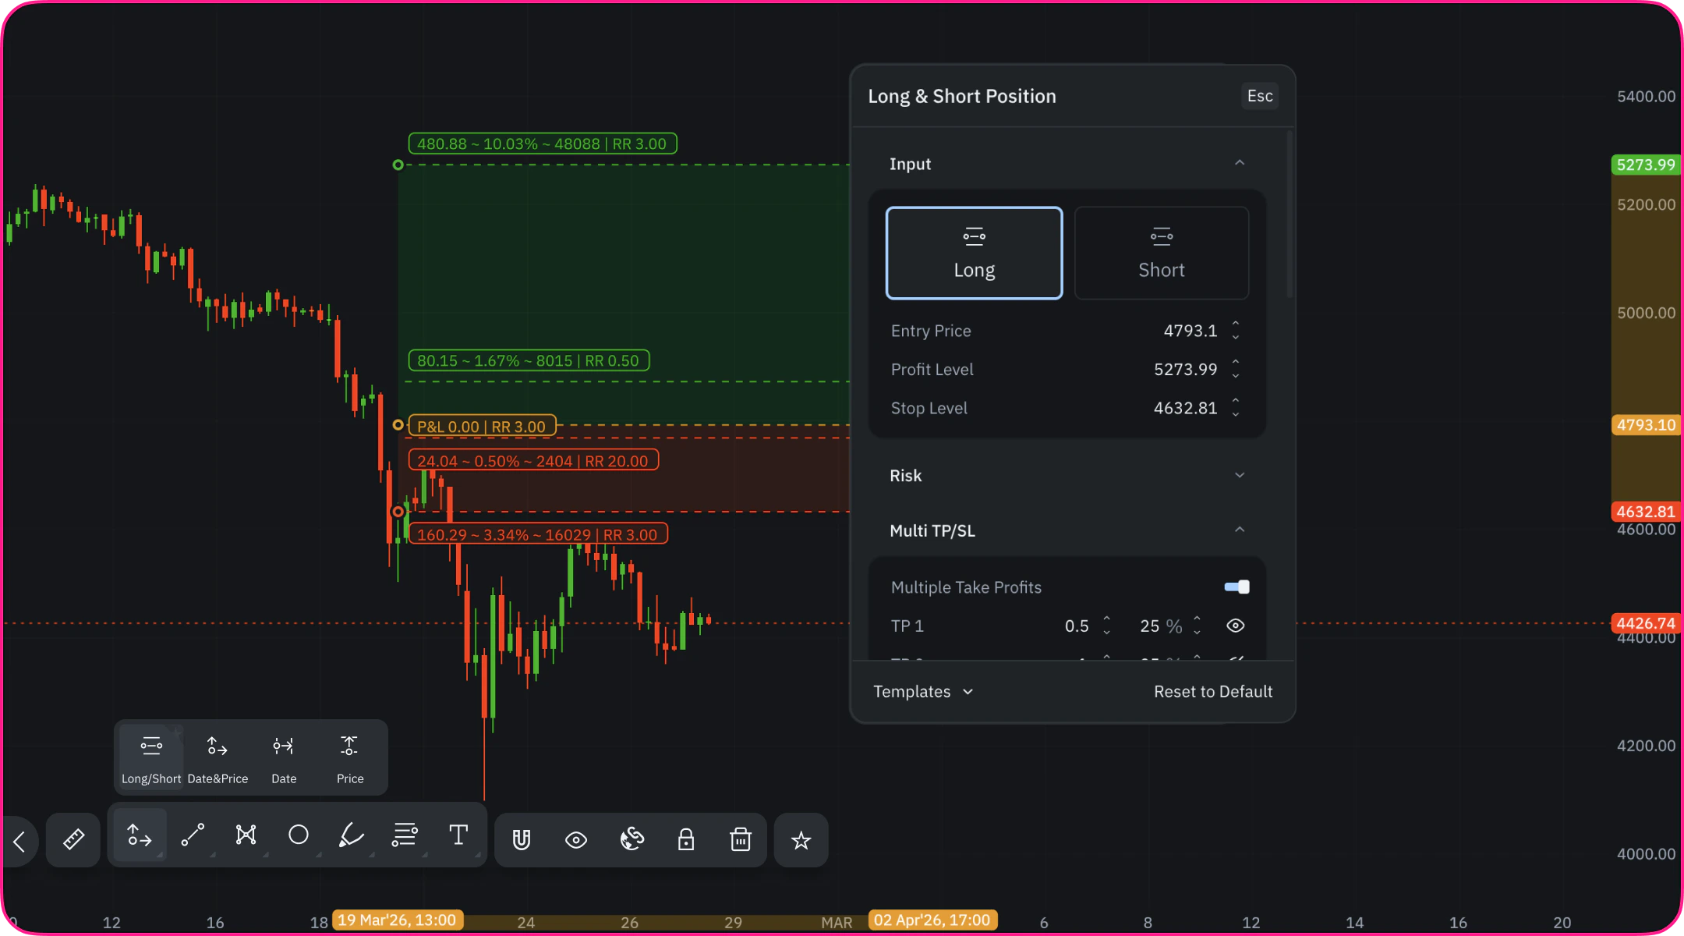
Task: Open favorites star in toolbar
Action: click(x=801, y=840)
